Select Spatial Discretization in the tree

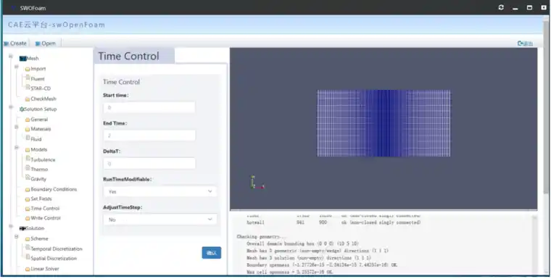(x=54, y=259)
